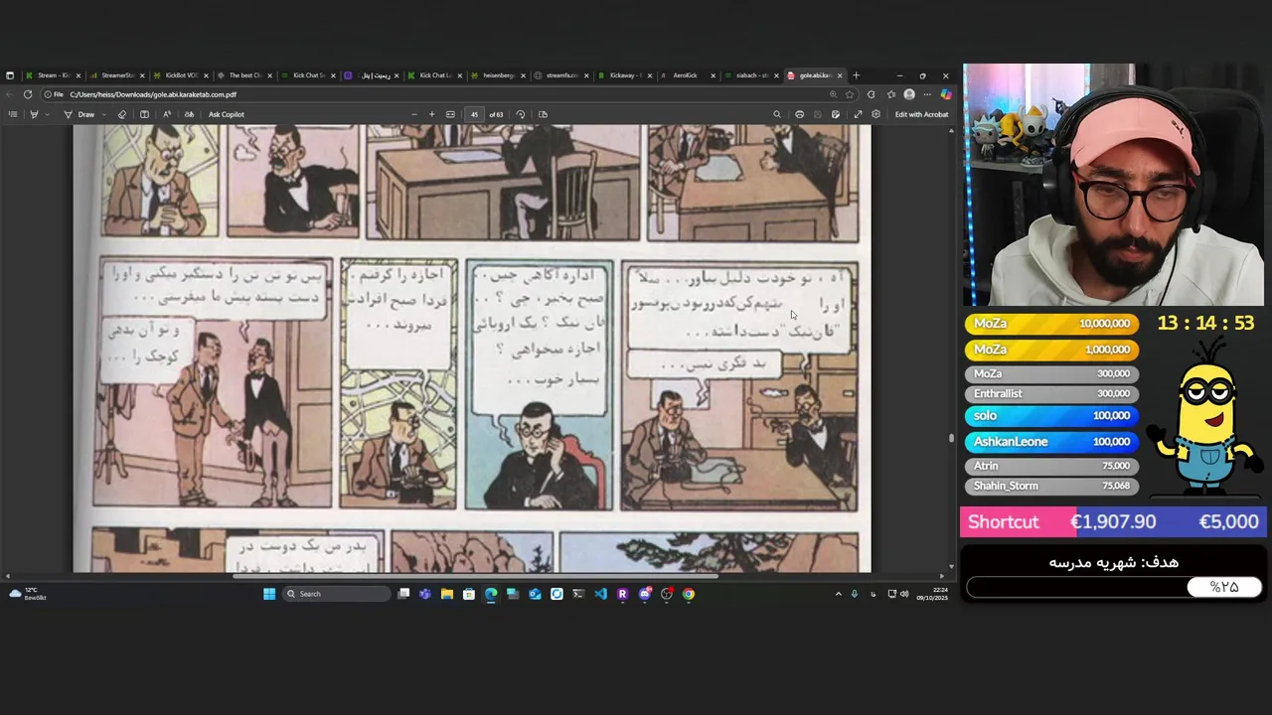Screen dimensions: 1272x715
Task: Open Discord from the taskbar
Action: pos(645,594)
